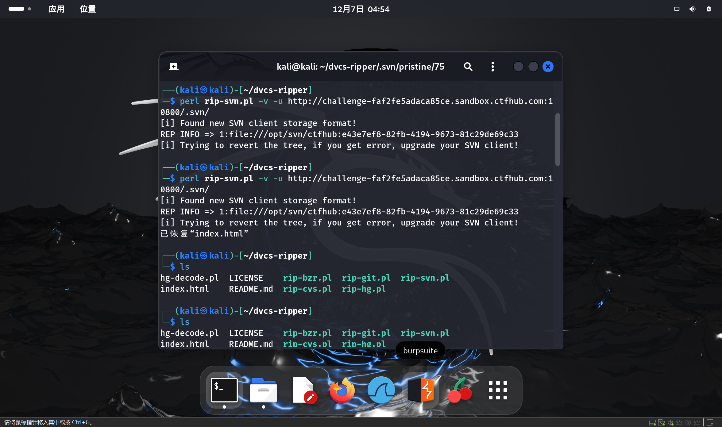The height and width of the screenshot is (427, 722).
Task: Click the clock showing 12月7日 04:54
Action: 361,9
